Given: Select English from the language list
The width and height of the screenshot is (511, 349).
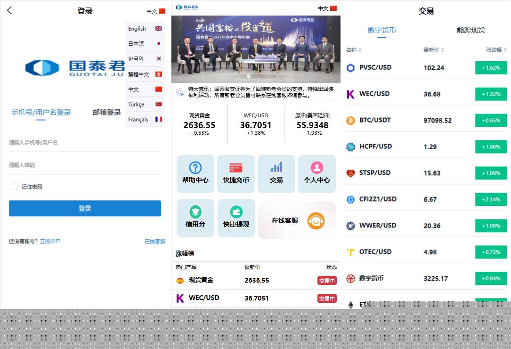Looking at the screenshot, I should [145, 29].
